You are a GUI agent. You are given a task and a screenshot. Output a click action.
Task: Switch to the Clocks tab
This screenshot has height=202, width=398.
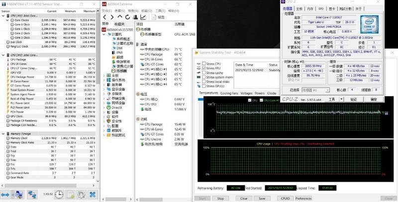point(272,93)
